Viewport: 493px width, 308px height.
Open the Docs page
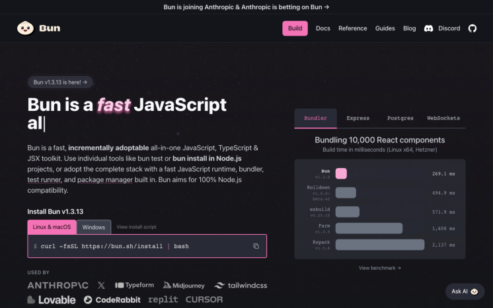pyautogui.click(x=323, y=28)
